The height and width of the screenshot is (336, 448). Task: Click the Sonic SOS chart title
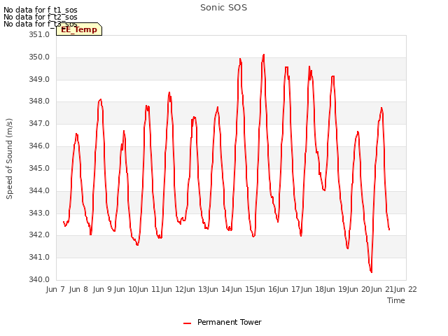[224, 8]
